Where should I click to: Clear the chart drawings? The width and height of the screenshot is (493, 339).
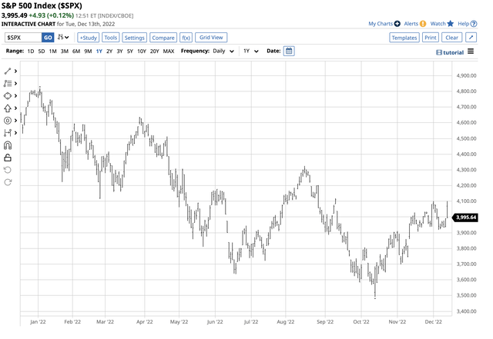452,38
